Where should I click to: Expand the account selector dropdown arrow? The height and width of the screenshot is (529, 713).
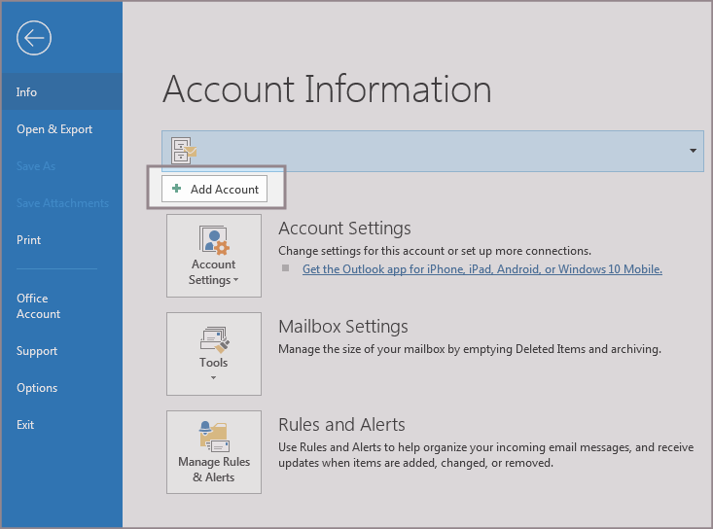pyautogui.click(x=693, y=152)
